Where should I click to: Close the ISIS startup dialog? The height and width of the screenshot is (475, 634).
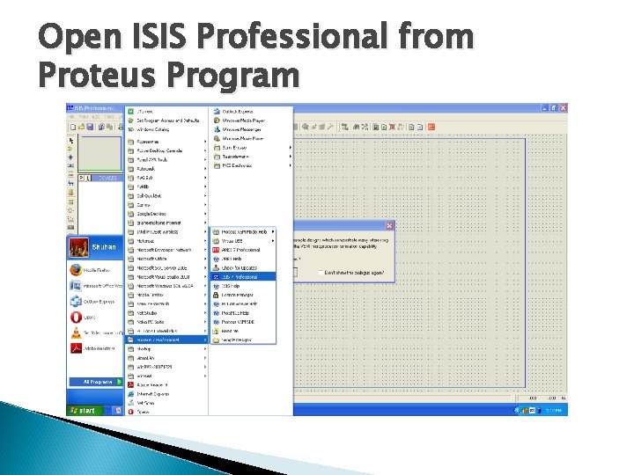tap(389, 226)
